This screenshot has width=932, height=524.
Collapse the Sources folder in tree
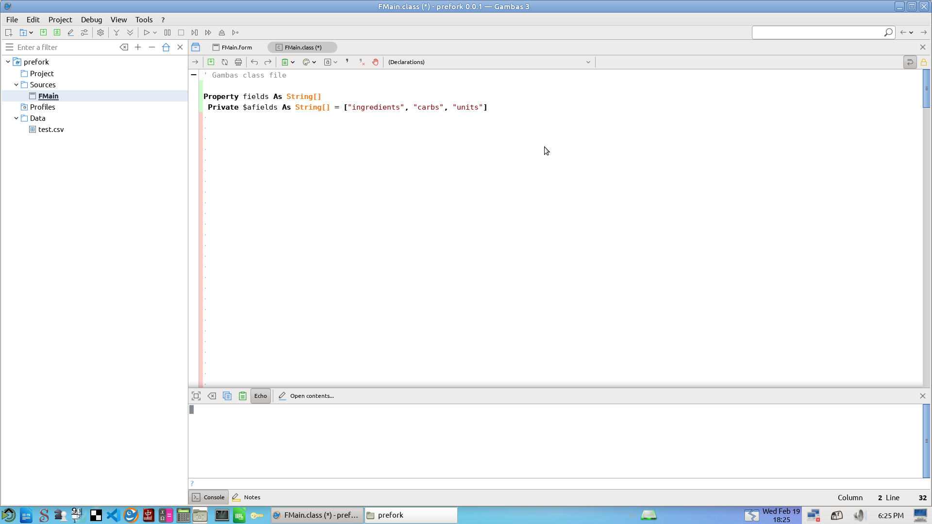tap(16, 85)
